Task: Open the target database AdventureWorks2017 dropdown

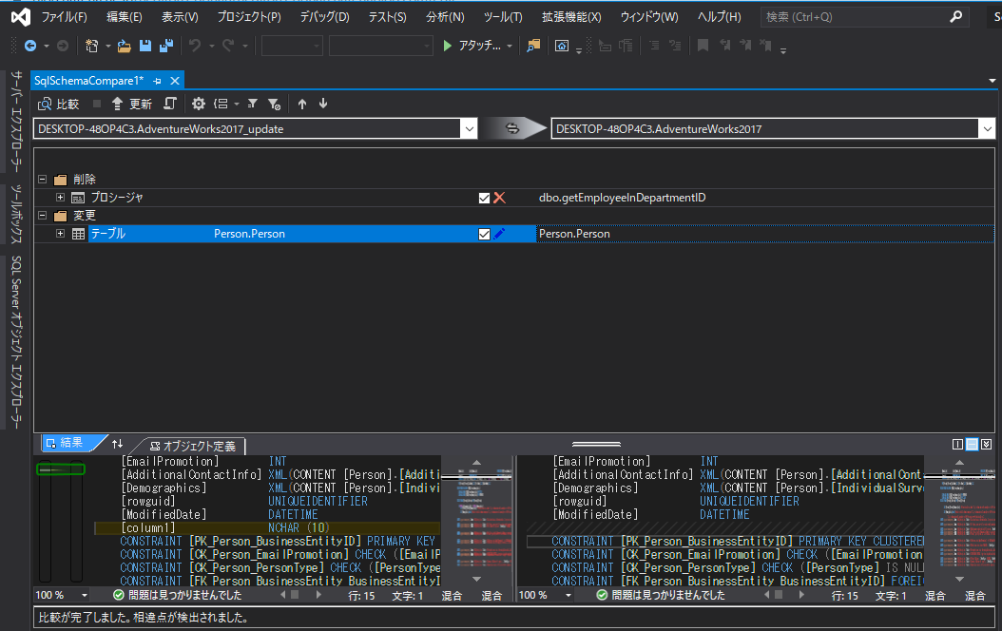Action: [988, 129]
